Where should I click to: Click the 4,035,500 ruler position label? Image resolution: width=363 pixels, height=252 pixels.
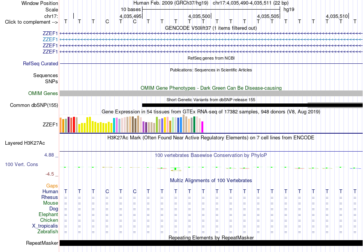199,16
